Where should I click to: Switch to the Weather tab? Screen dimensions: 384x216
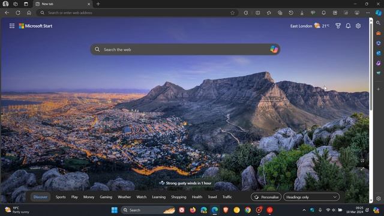(124, 197)
